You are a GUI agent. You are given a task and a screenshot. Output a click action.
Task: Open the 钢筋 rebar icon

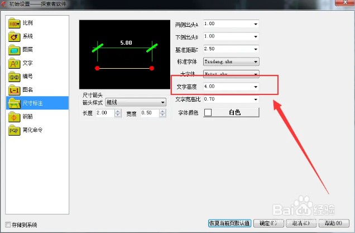(x=14, y=117)
